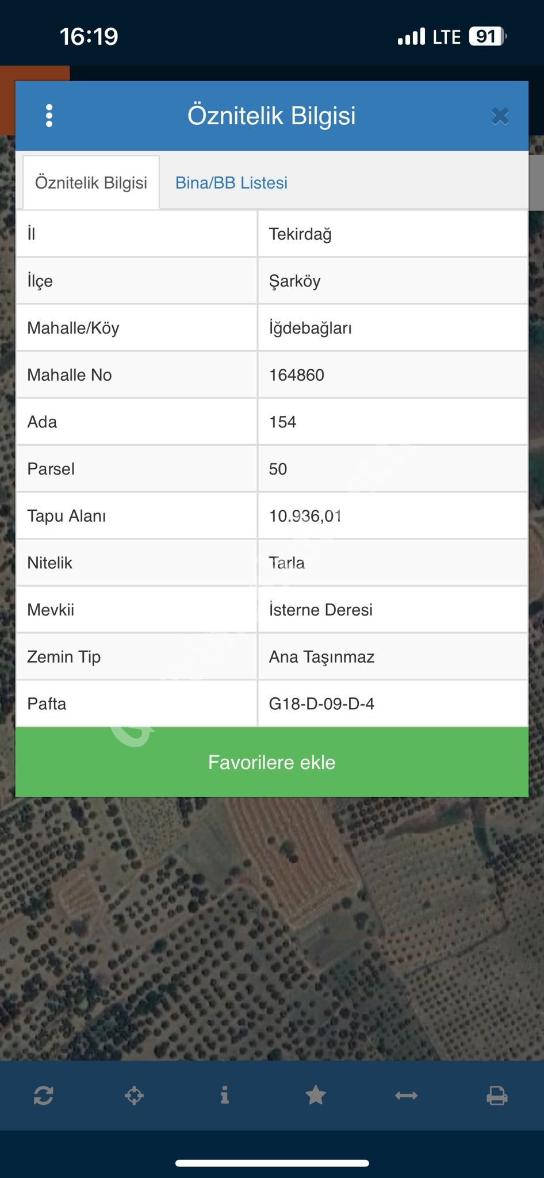
Task: Select the Pafta value G18-D-09-D-4
Action: pyautogui.click(x=321, y=704)
